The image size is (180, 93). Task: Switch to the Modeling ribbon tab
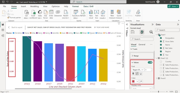(x=34, y=6)
